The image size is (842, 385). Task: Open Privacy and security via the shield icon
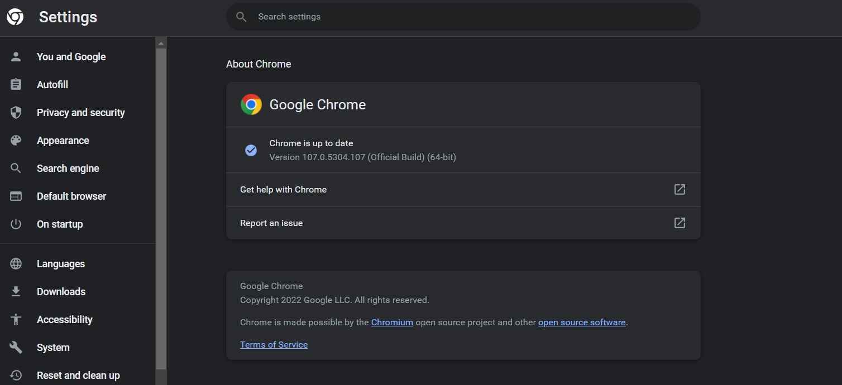click(x=16, y=112)
